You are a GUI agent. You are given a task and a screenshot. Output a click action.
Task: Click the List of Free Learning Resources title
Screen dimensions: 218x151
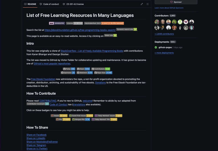(80, 15)
